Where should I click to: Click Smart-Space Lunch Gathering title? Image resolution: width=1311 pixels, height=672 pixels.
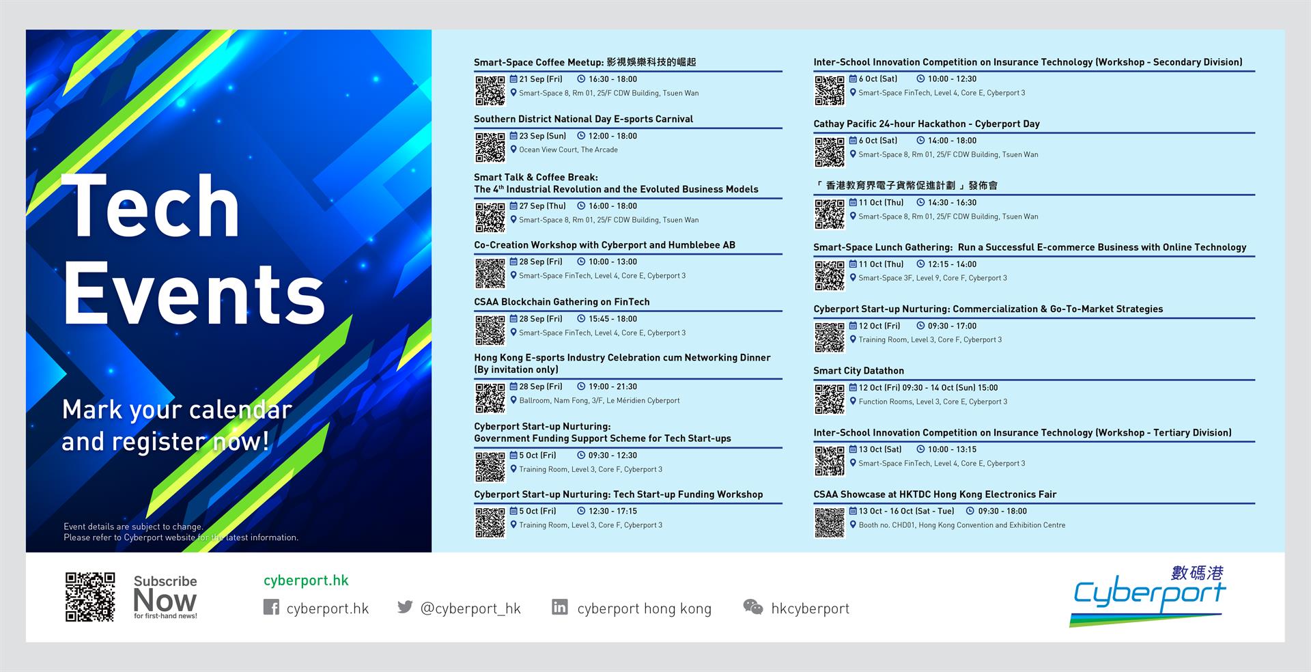pyautogui.click(x=1030, y=247)
